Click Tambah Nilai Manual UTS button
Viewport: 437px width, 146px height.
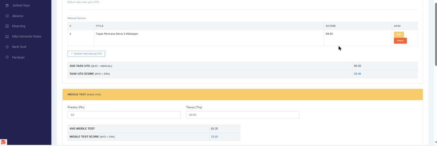tap(86, 54)
